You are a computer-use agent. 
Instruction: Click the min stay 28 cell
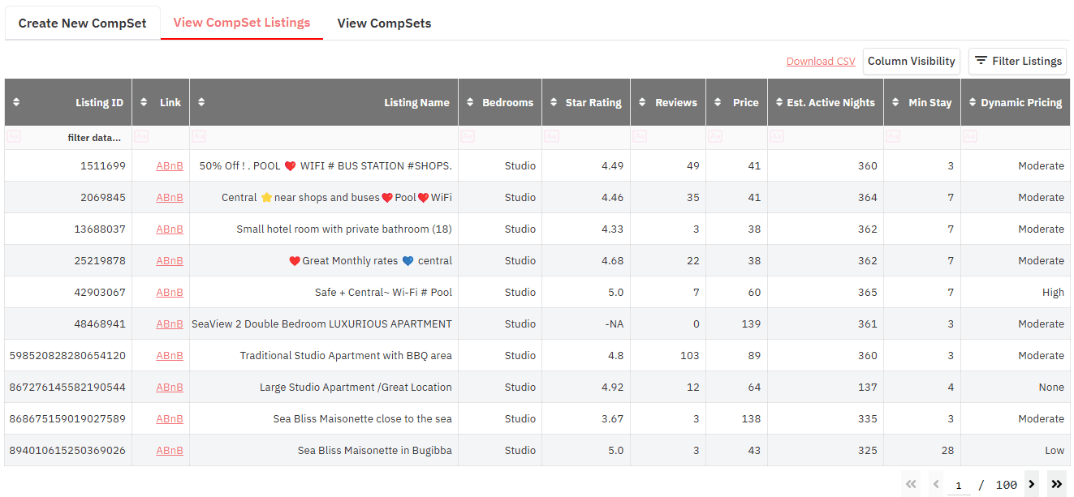(x=922, y=450)
